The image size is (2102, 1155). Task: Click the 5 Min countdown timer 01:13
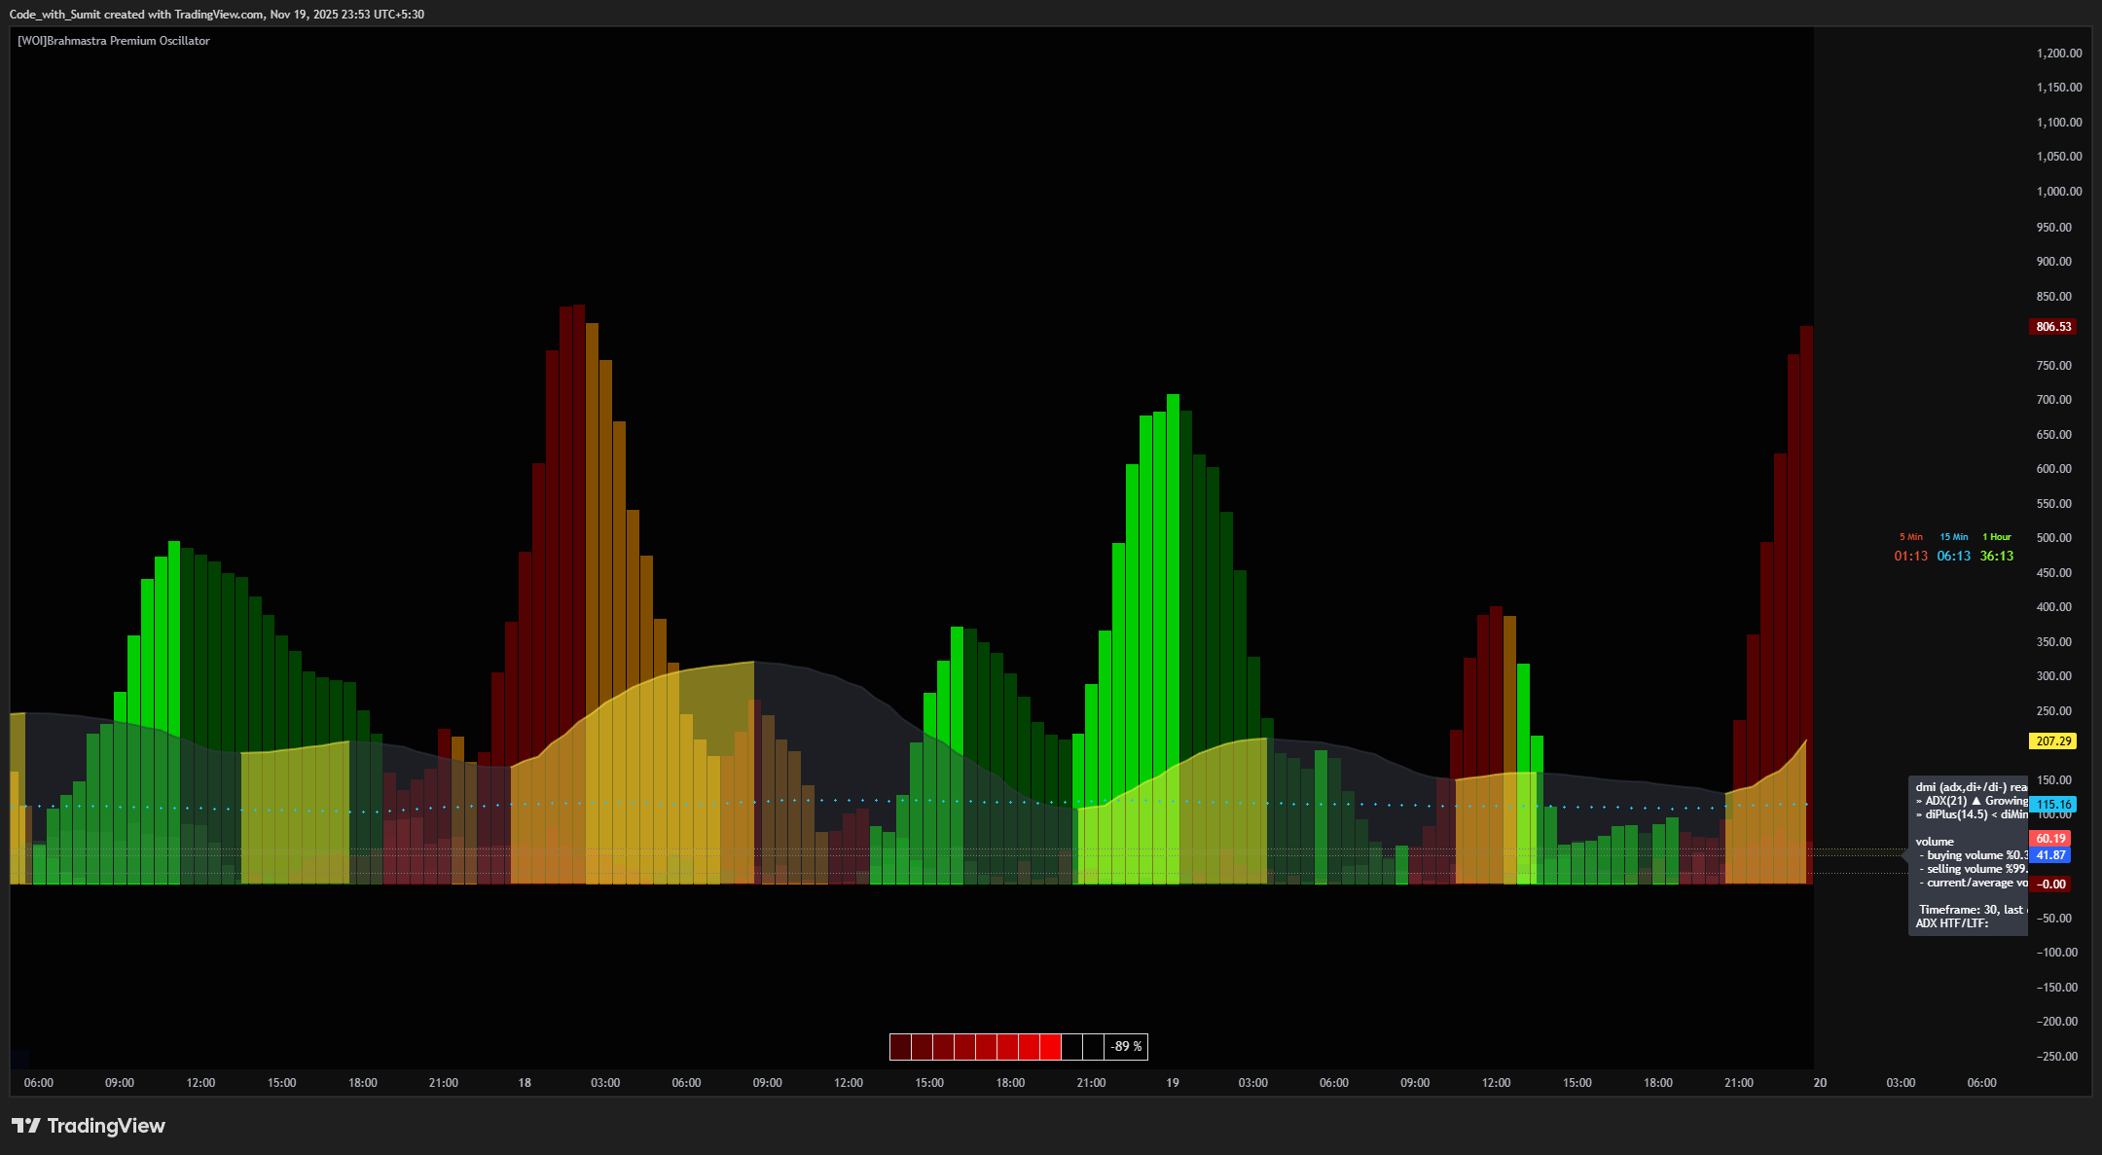click(1910, 557)
